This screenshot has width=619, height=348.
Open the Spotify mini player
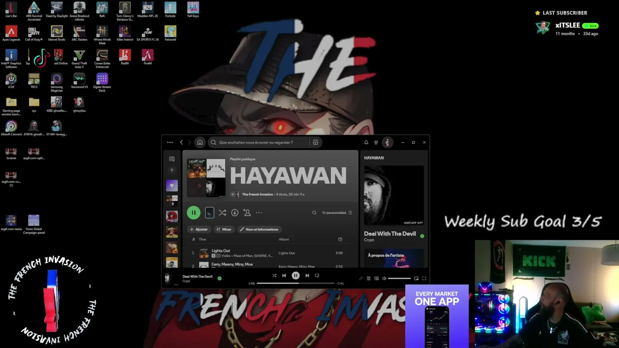(x=416, y=278)
